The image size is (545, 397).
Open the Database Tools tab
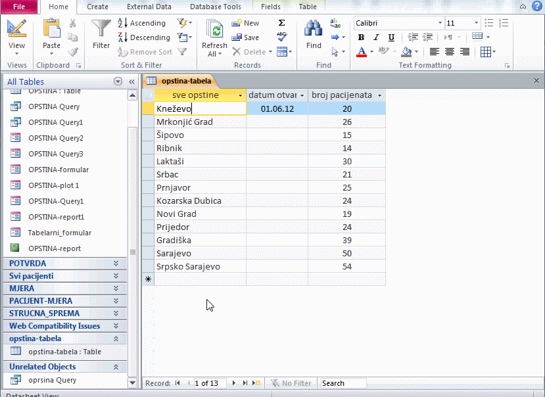click(x=215, y=7)
